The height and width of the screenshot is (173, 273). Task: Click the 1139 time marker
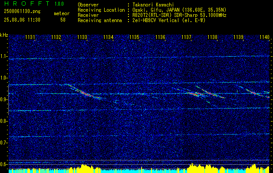tap(239, 37)
